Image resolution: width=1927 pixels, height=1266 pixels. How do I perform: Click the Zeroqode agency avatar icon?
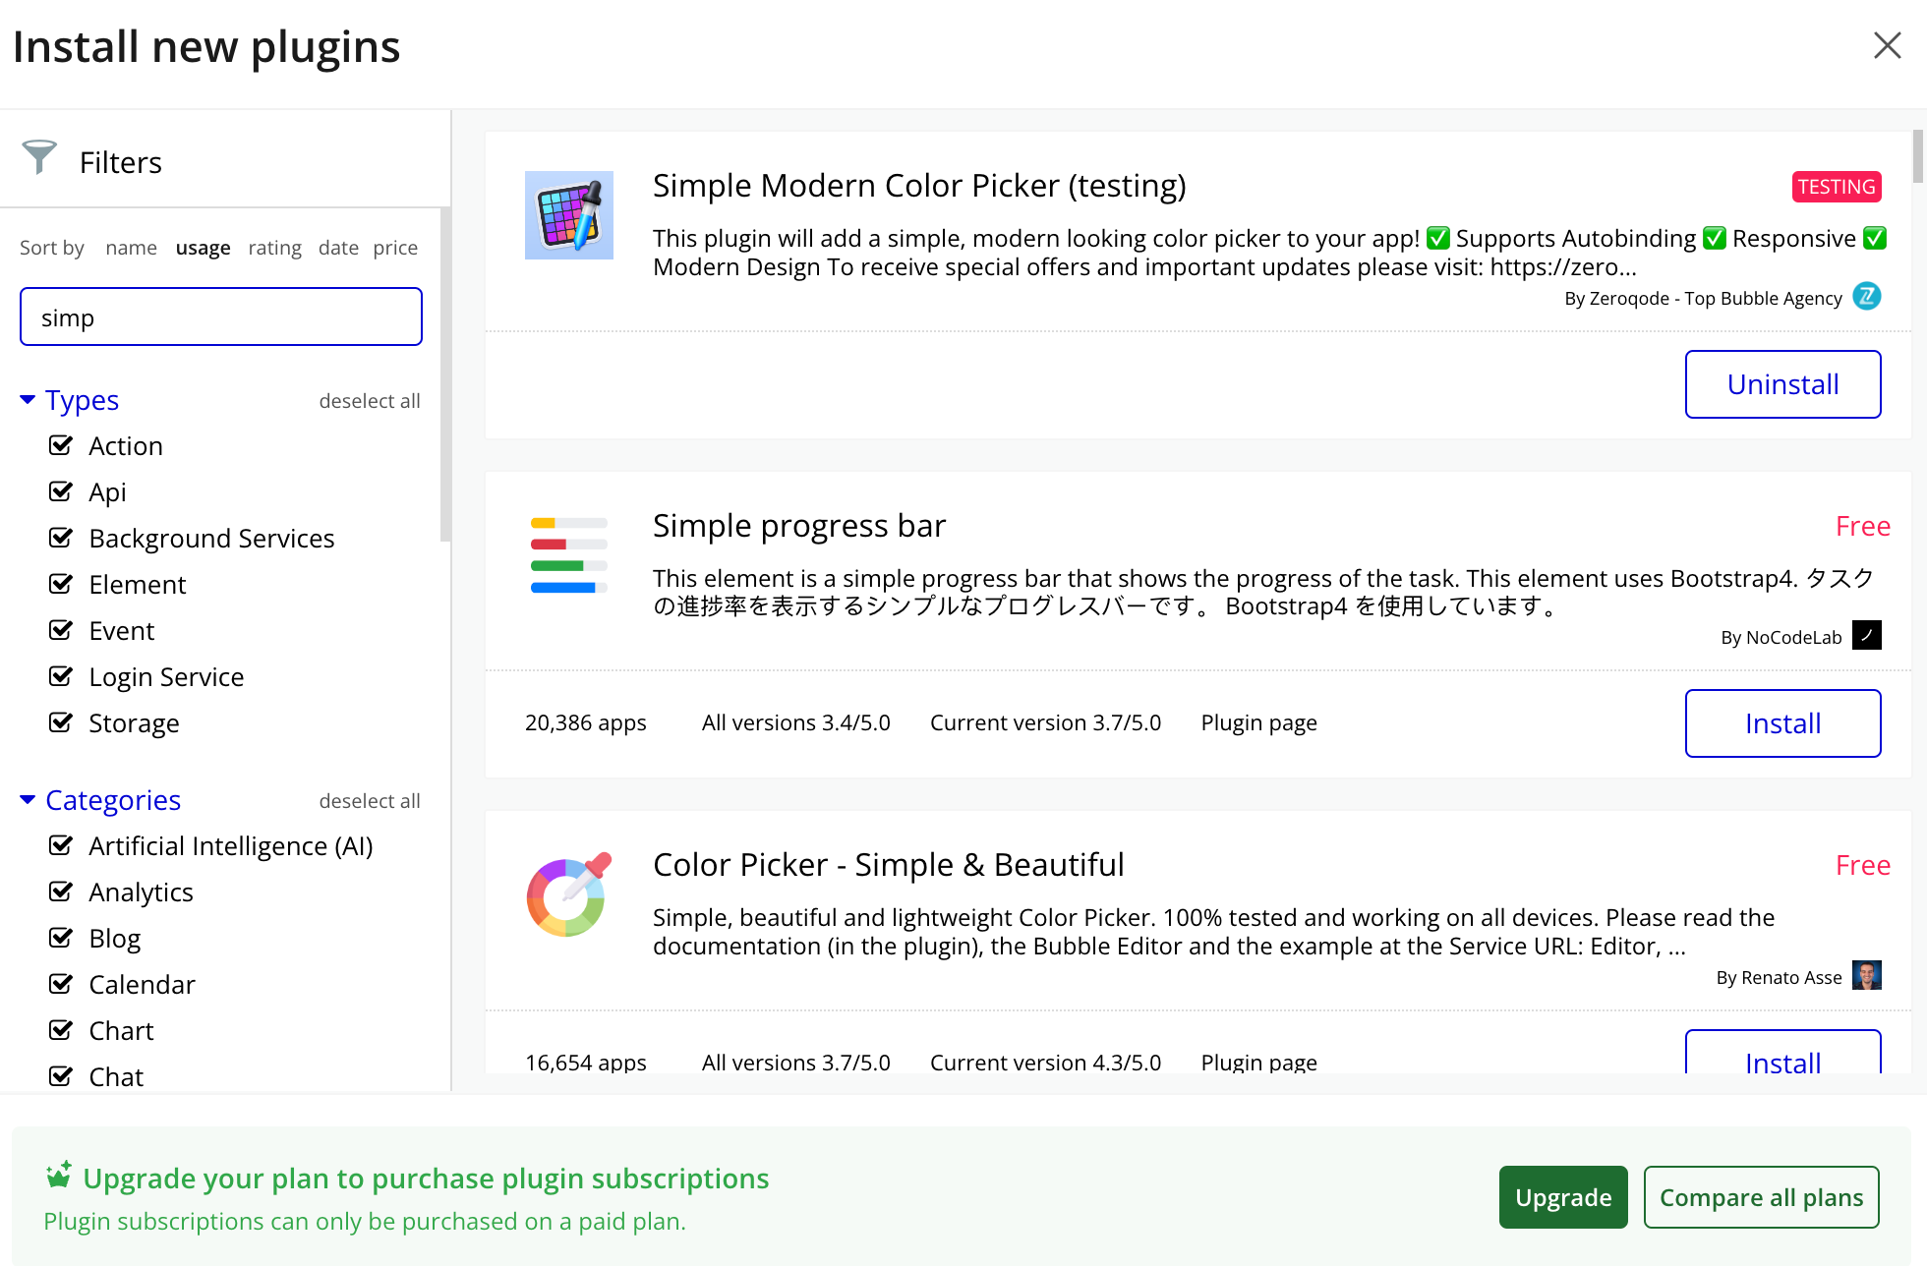click(x=1866, y=297)
